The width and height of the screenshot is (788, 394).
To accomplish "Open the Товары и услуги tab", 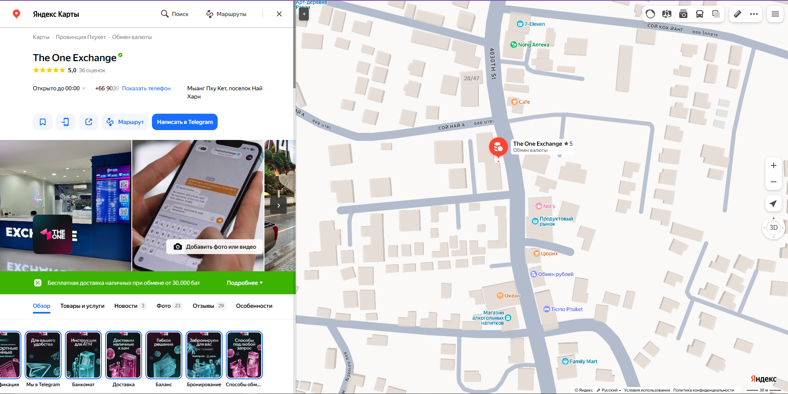I will 83,306.
